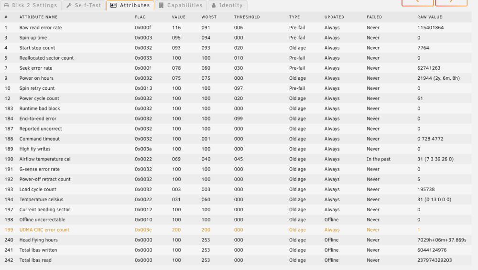Image resolution: width=478 pixels, height=270 pixels.
Task: Select the Runtime bad block attribute name
Action: click(40, 108)
